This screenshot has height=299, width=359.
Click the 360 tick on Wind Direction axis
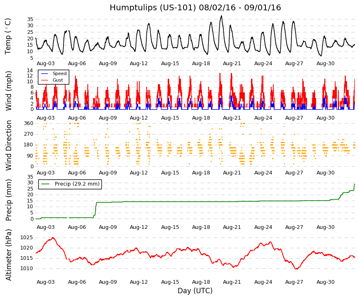click(28, 123)
